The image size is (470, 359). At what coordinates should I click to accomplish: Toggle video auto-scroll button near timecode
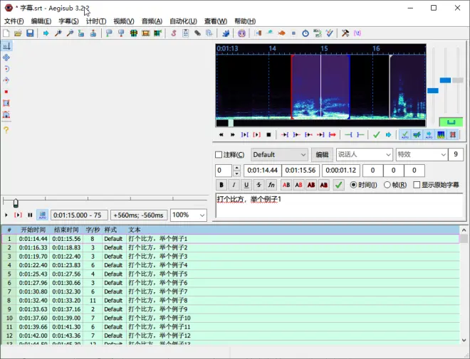pos(42,215)
